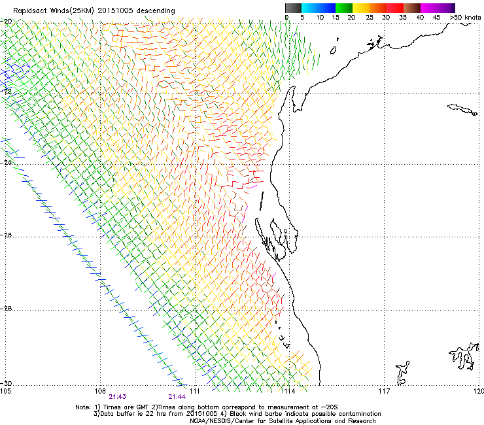
Task: Click the latitude label '-24'
Action: [x=7, y=162]
